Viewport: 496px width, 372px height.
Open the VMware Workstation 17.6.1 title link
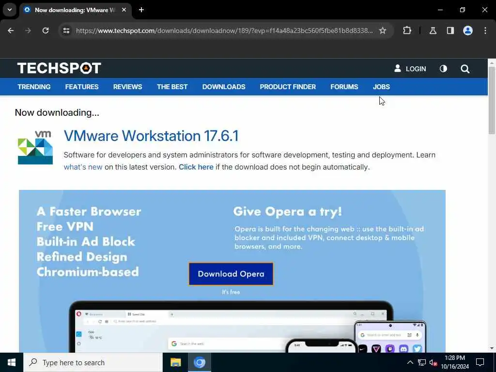click(151, 136)
